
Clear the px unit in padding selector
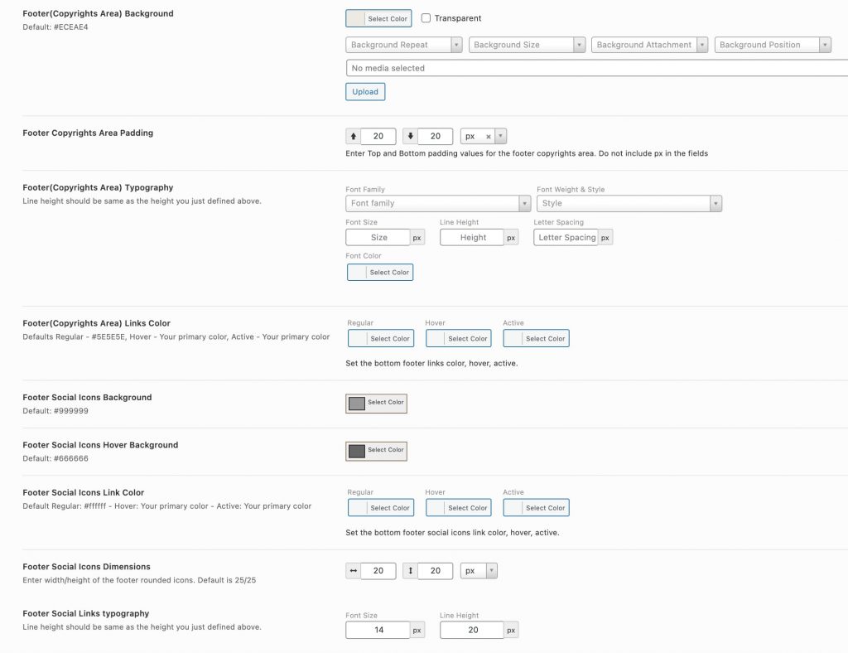(x=489, y=137)
